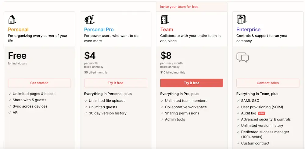Click the Invite your team for free banner
Screen dimensions: 305x149
[179, 7]
